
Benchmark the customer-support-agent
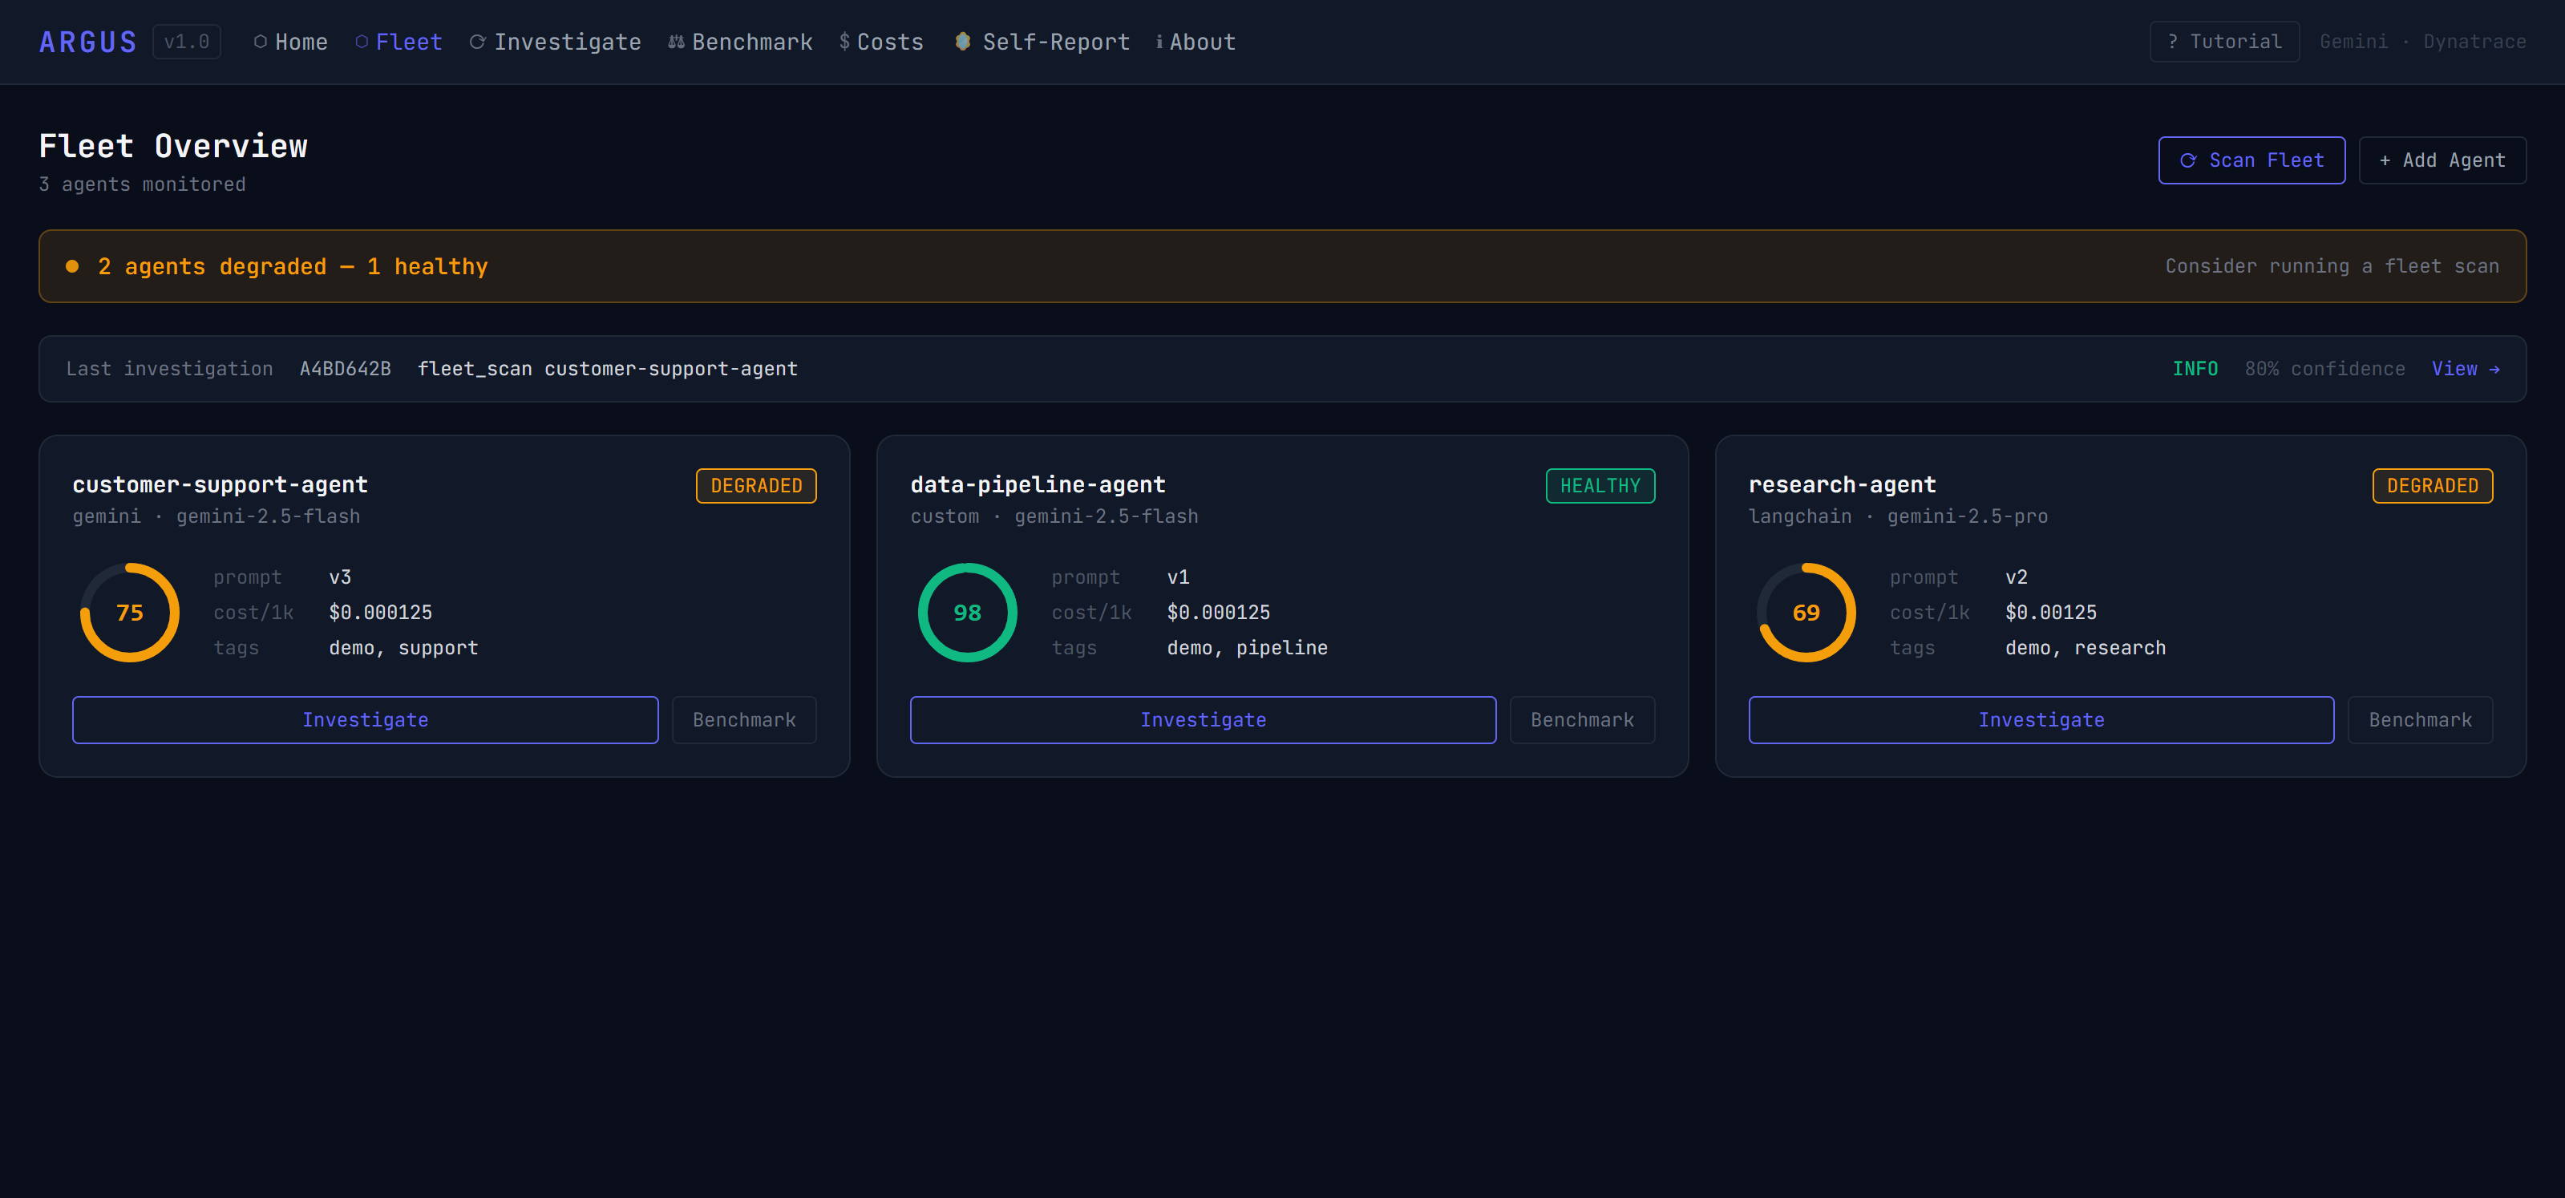(744, 720)
